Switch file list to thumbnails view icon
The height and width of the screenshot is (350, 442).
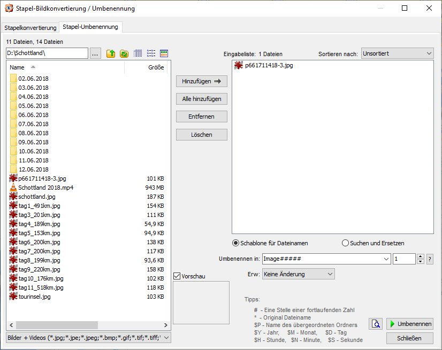click(x=164, y=53)
